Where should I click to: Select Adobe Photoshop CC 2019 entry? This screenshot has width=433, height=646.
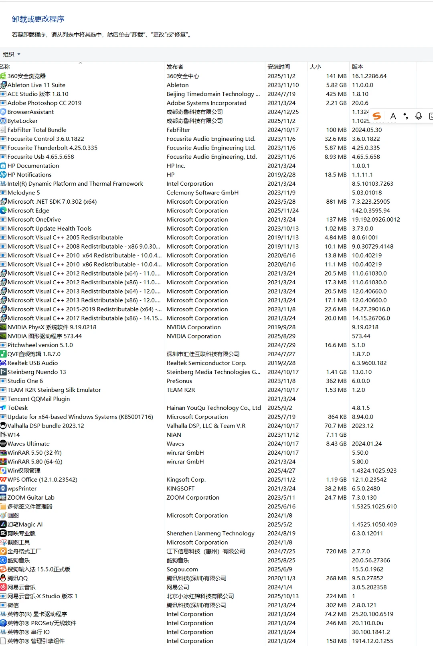pyautogui.click(x=208, y=103)
